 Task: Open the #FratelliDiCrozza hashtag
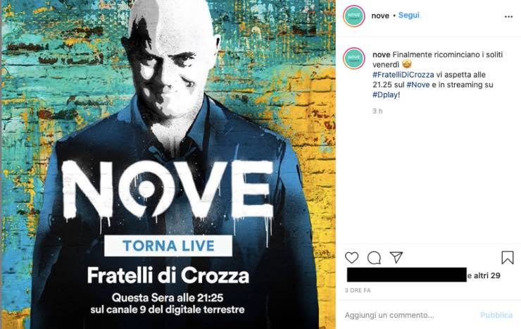point(403,75)
